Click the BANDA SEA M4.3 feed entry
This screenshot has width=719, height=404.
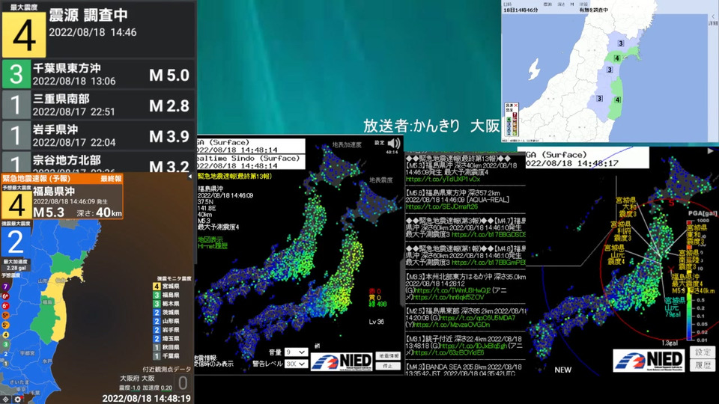click(x=464, y=370)
